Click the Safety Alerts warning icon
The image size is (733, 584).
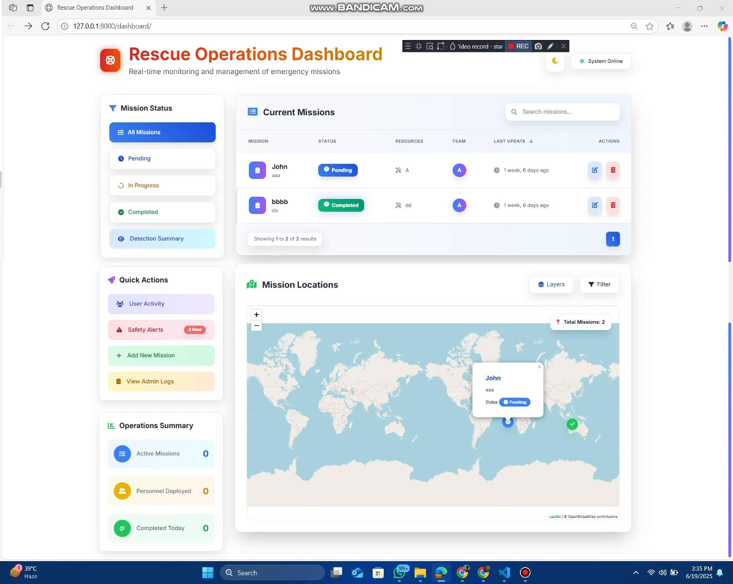coord(119,330)
